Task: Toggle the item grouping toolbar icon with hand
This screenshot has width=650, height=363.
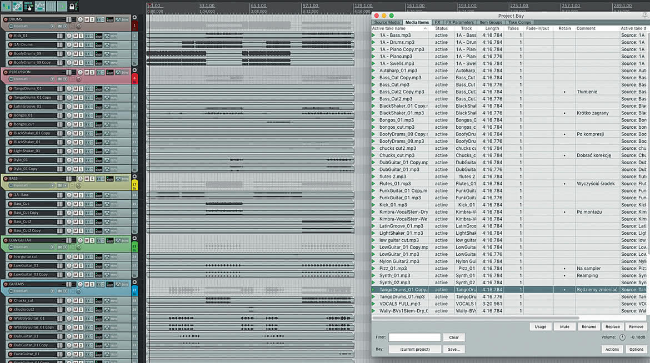Action: click(28, 6)
